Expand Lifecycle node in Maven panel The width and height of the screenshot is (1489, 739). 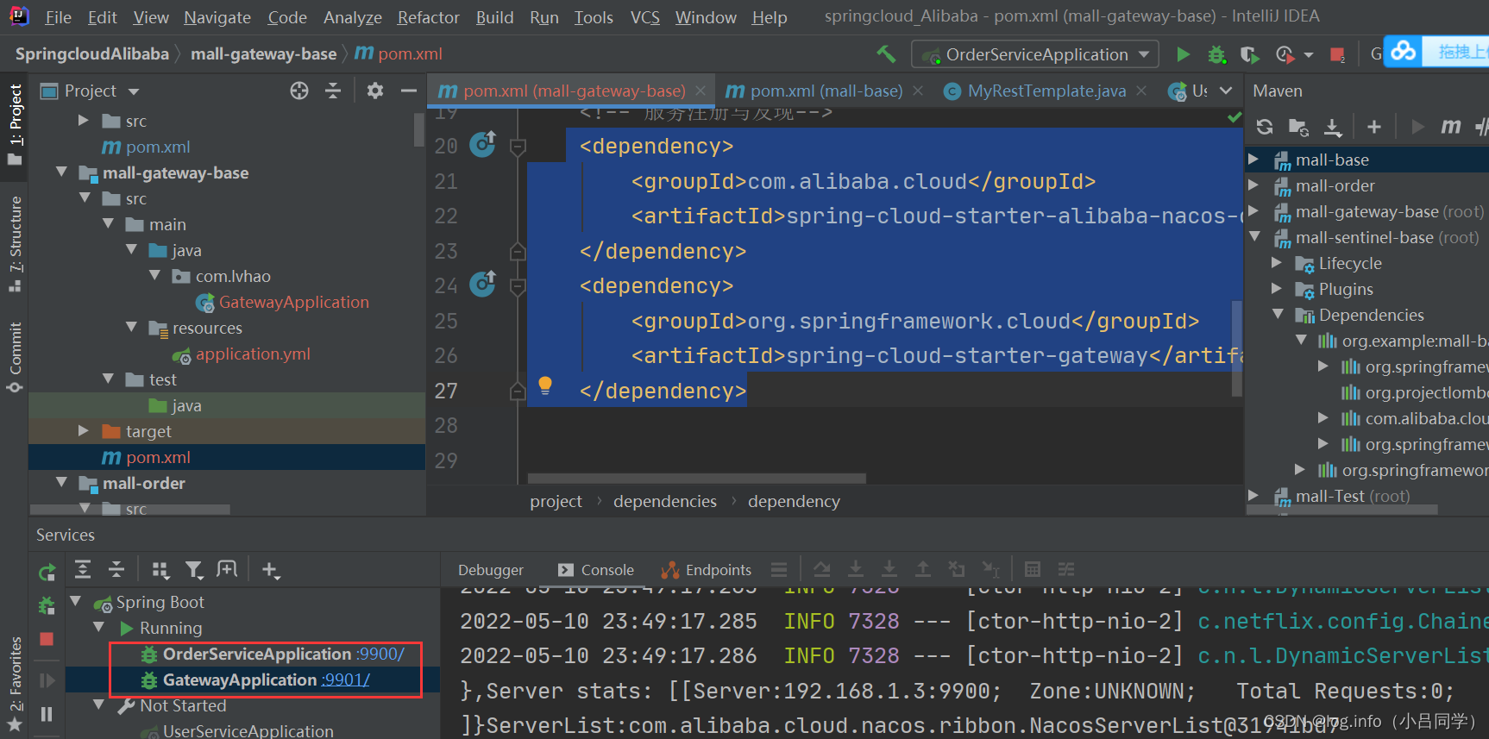click(1278, 263)
